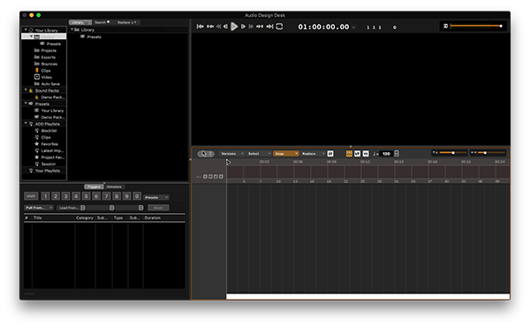The width and height of the screenshot is (530, 328).
Task: Open the timecode format dropdown arrow
Action: click(354, 27)
